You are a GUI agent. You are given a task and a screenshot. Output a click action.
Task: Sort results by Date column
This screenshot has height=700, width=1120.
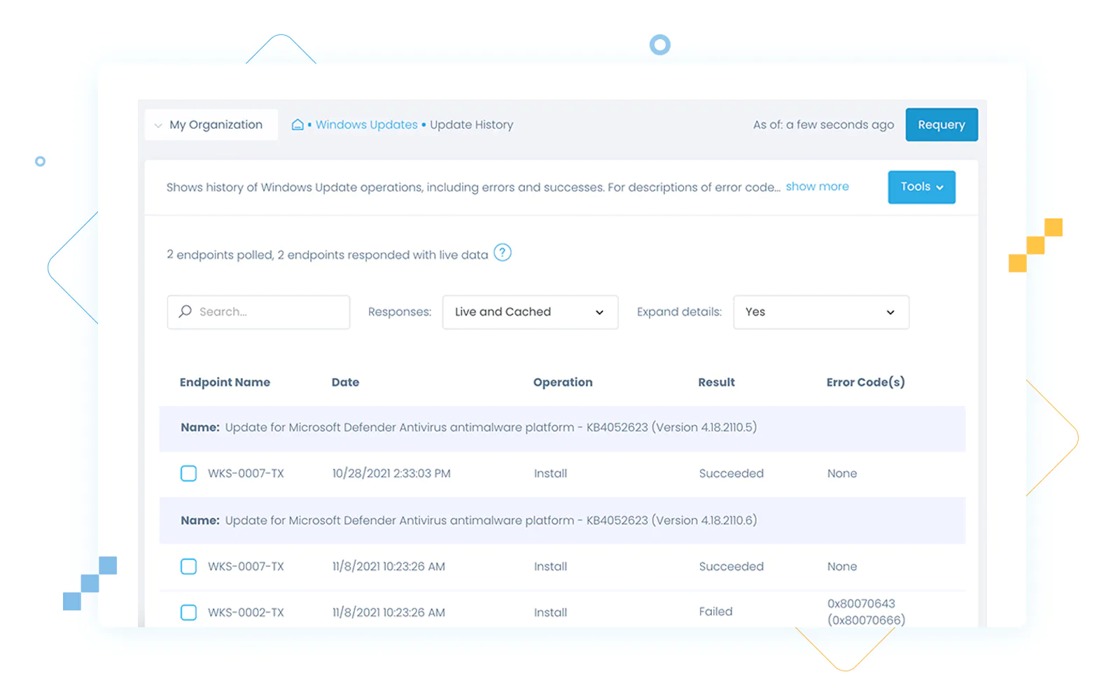tap(345, 382)
